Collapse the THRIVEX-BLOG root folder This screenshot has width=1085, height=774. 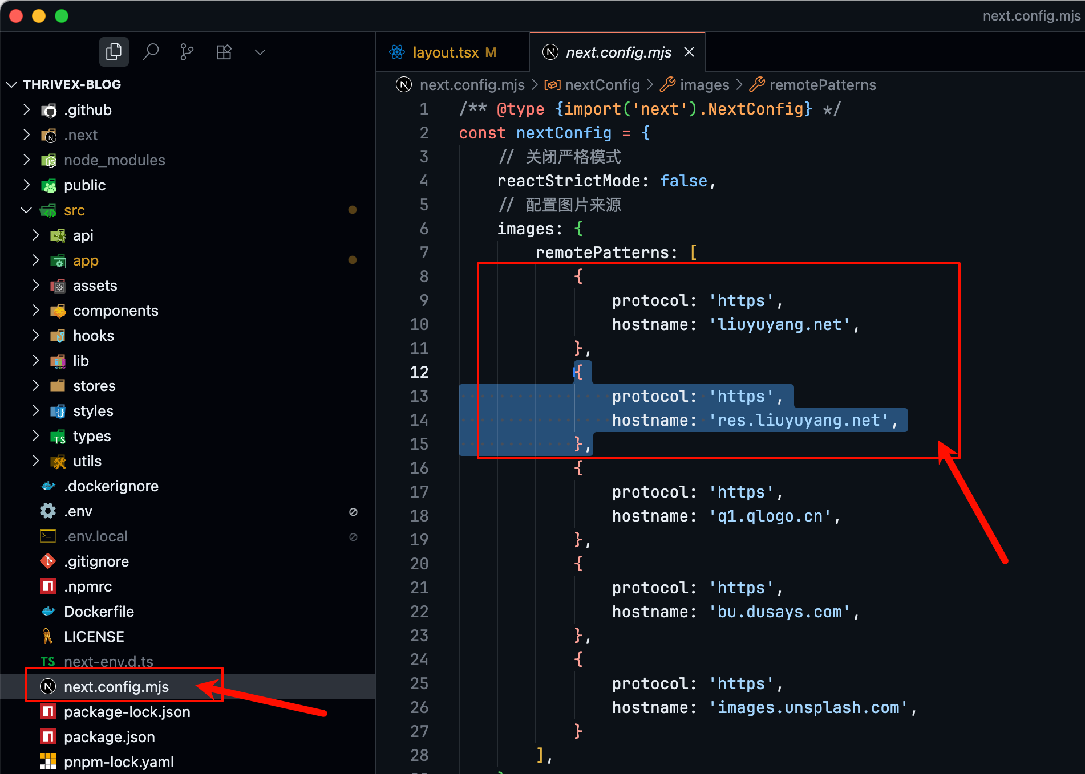point(11,84)
